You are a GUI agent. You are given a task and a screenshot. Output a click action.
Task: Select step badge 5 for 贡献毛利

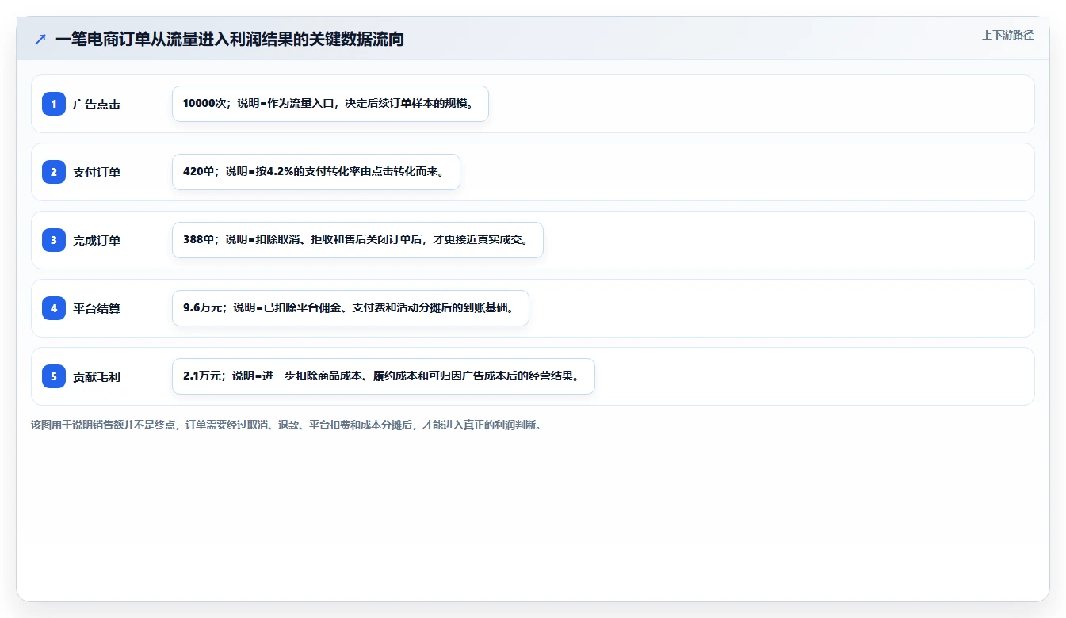(54, 376)
